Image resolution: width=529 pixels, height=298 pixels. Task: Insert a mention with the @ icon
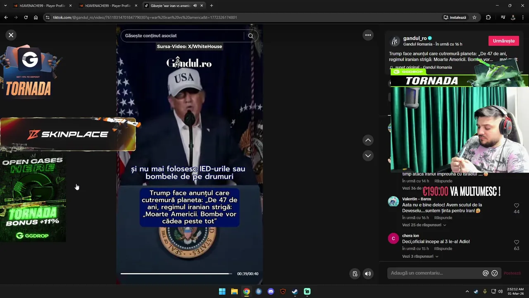tap(486, 273)
